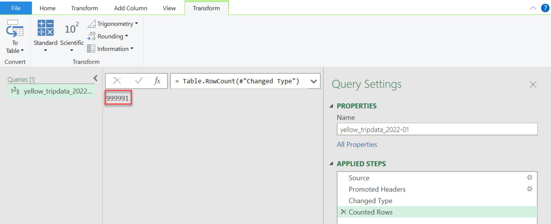This screenshot has height=224, width=551.
Task: Expand the Scientific dropdown arrow
Action: pos(72,50)
